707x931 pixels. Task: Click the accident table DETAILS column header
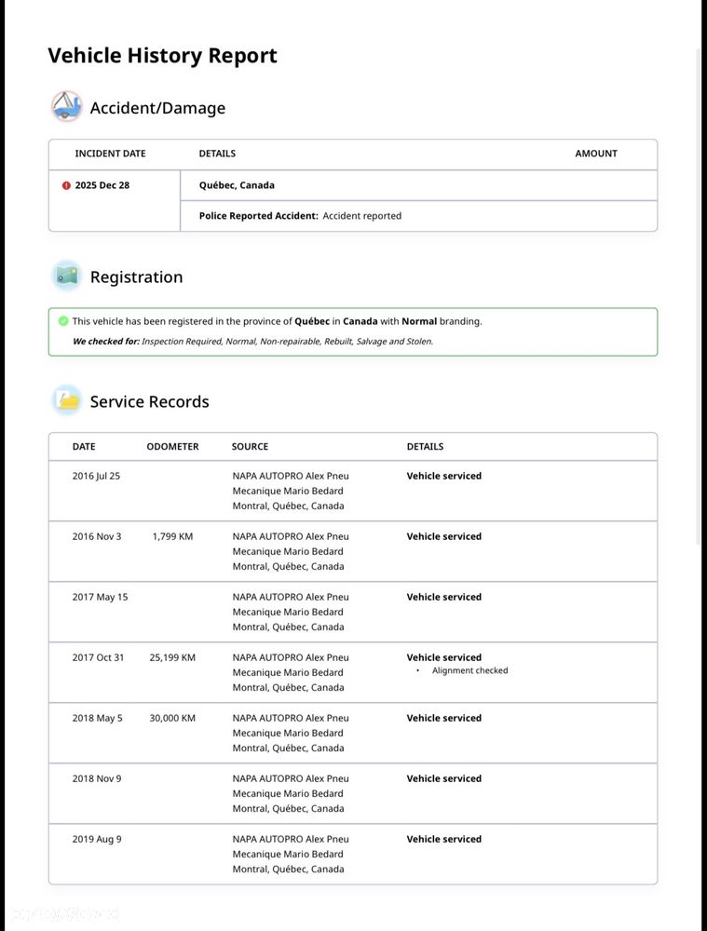click(x=217, y=154)
